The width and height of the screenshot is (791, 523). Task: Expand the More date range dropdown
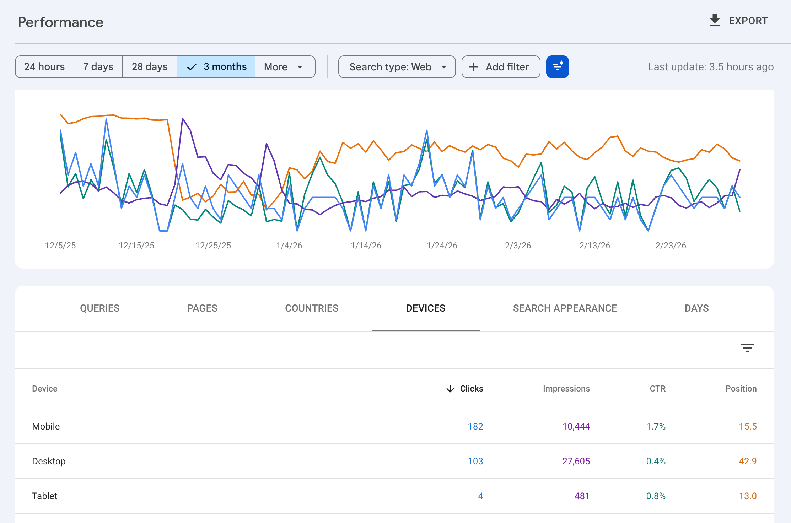pyautogui.click(x=285, y=67)
